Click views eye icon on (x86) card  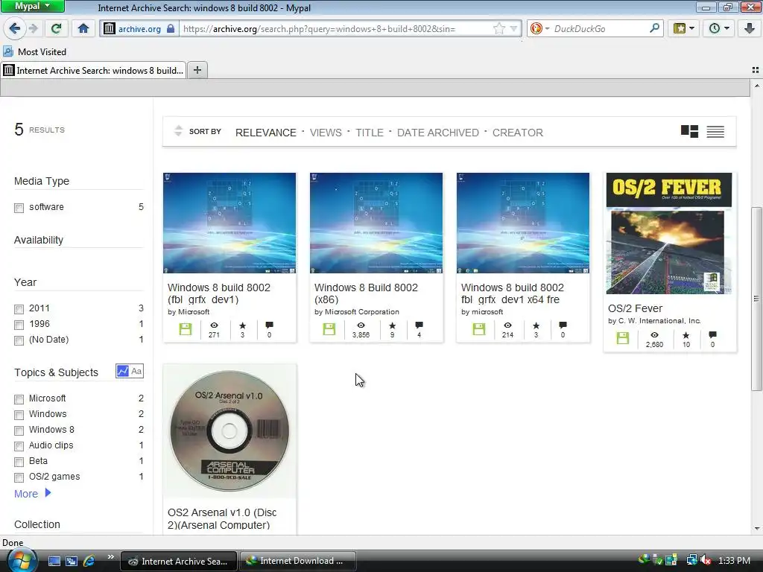[361, 325]
